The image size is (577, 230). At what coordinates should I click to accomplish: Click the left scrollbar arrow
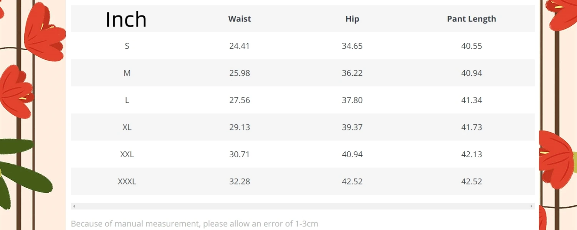pos(74,206)
